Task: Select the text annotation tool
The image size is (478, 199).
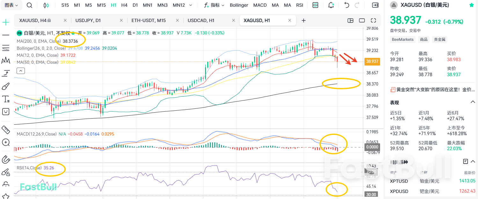Action: pyautogui.click(x=6, y=99)
